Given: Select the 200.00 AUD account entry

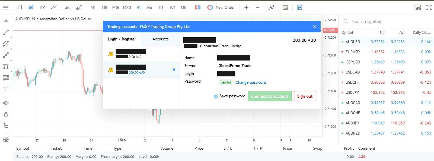Looking at the screenshot, I should pos(141,70).
